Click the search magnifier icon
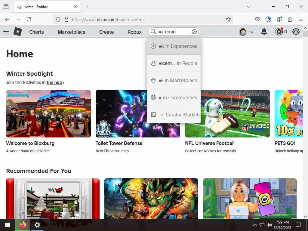308x231 pixels. 153,32
